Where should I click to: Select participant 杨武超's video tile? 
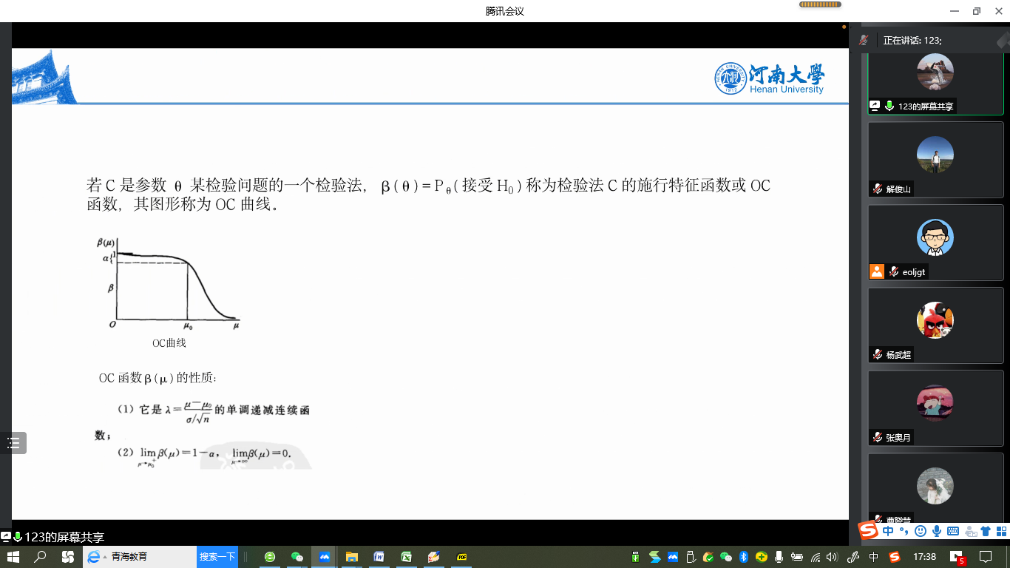click(x=935, y=324)
